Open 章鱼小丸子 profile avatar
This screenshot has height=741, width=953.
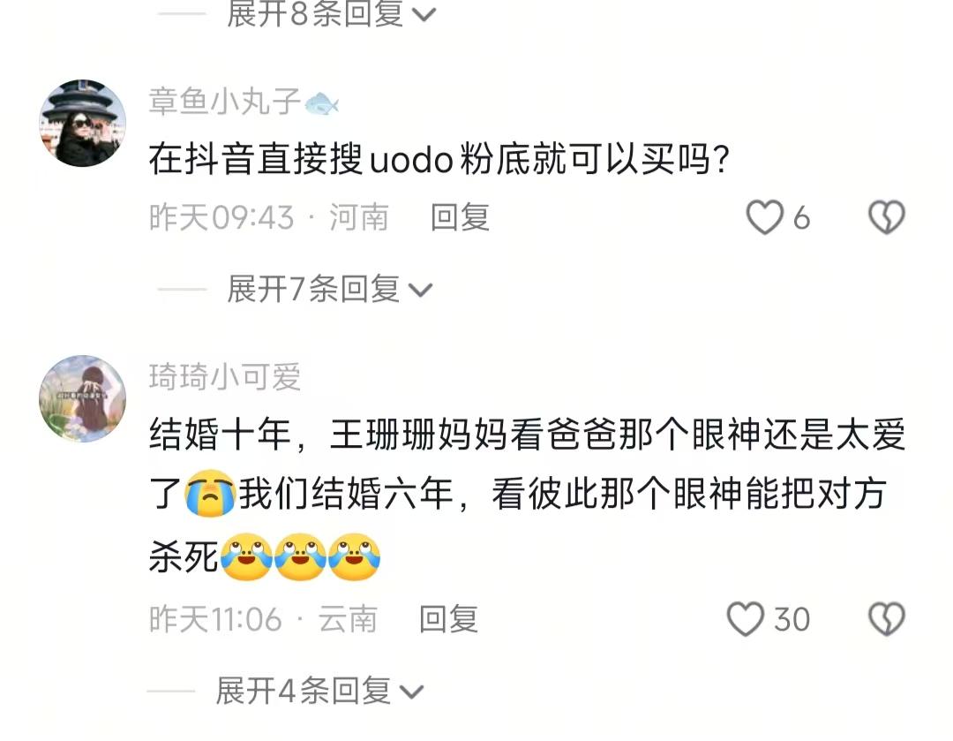tap(83, 123)
